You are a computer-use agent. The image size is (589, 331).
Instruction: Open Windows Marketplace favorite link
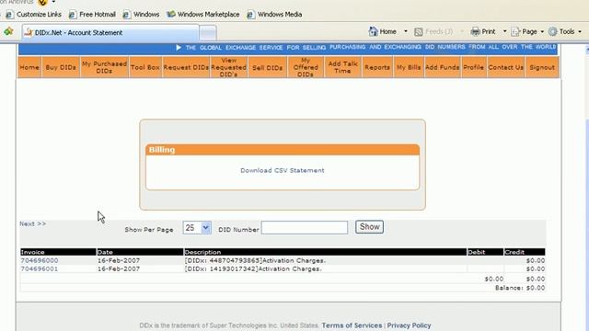click(x=203, y=15)
